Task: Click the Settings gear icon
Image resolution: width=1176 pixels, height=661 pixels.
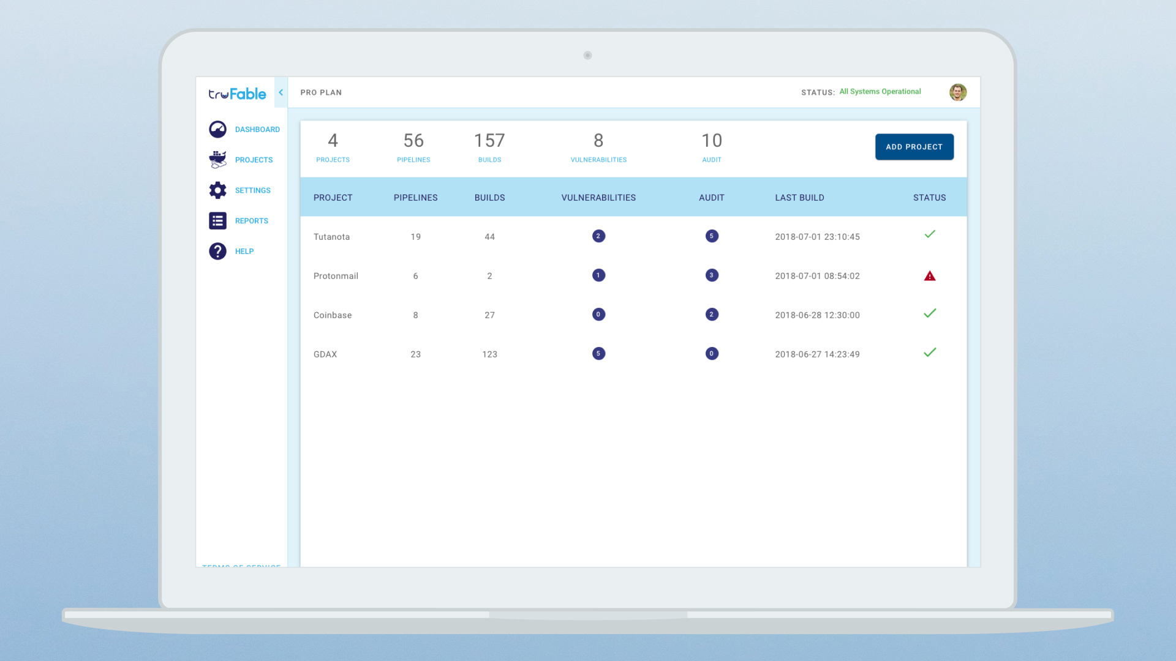Action: tap(217, 190)
